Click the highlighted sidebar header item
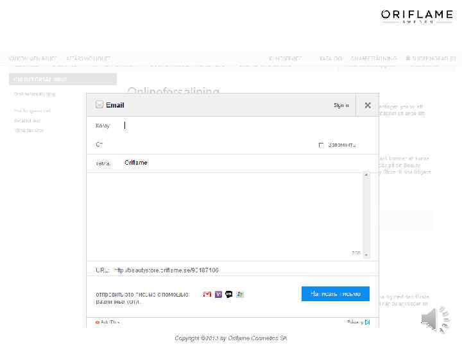The width and height of the screenshot is (462, 346). tap(63, 79)
